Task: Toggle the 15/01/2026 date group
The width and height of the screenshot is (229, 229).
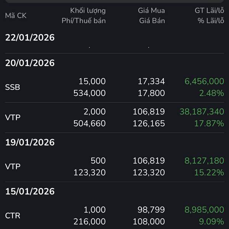Action: 30,191
